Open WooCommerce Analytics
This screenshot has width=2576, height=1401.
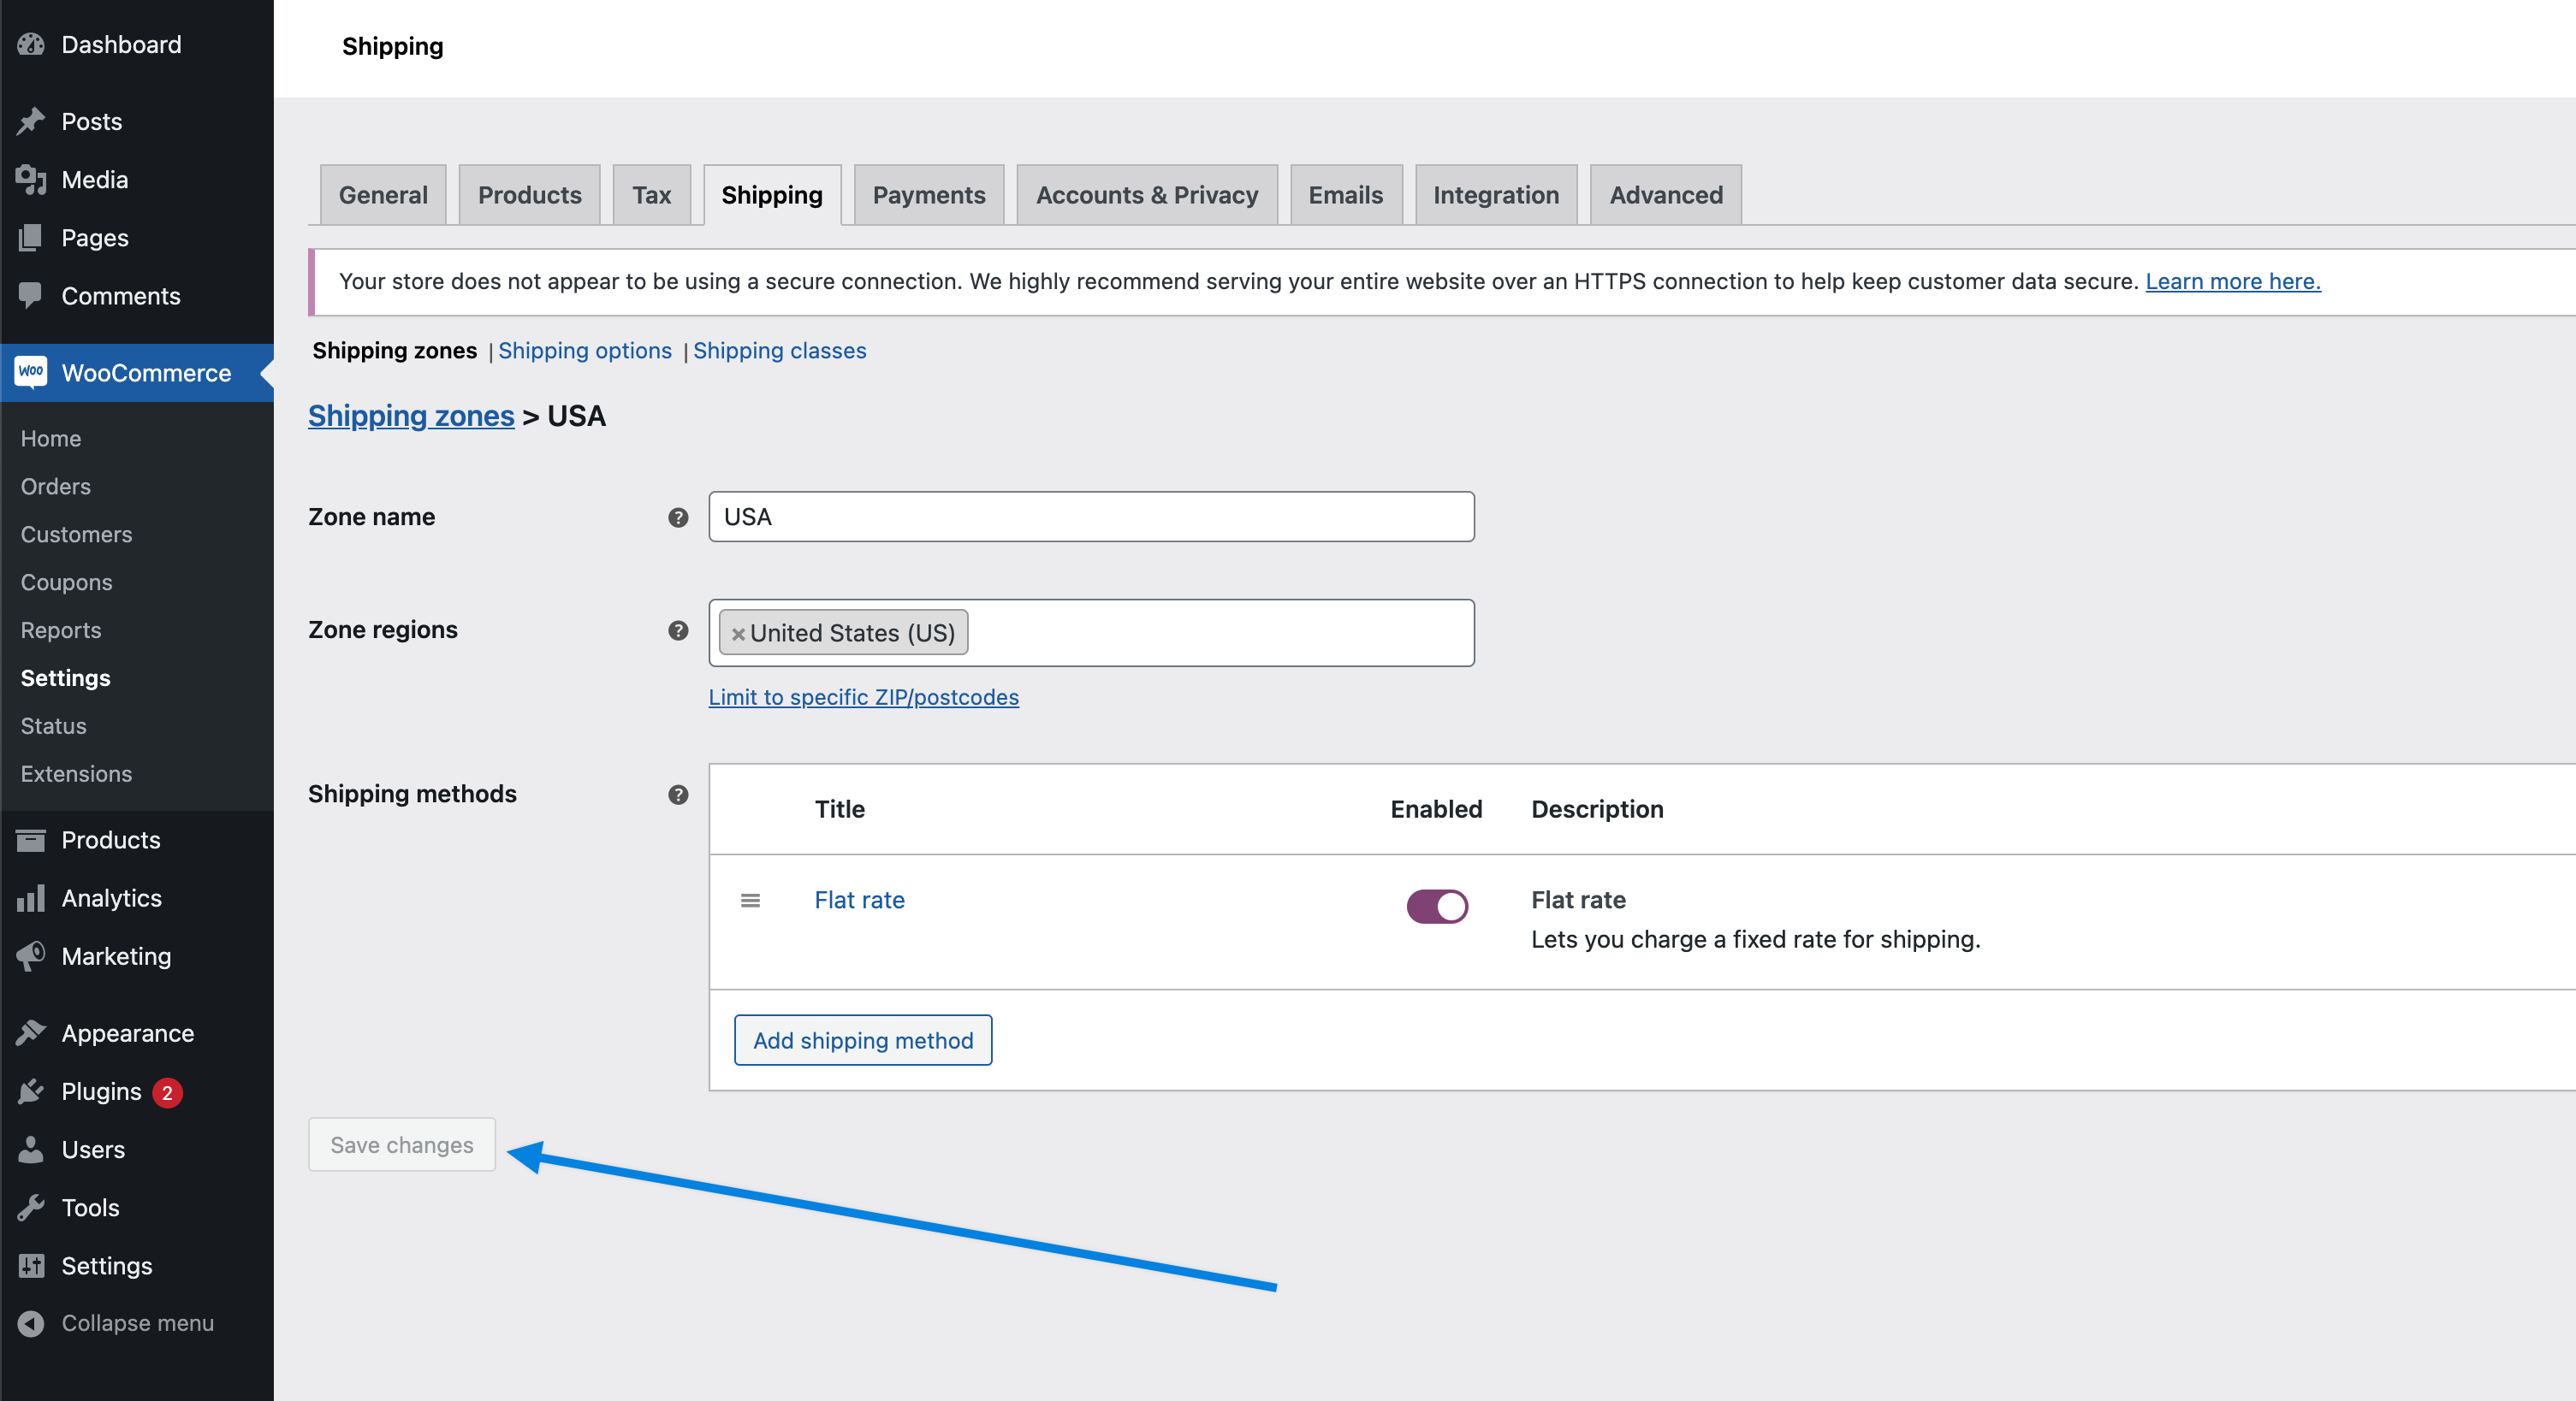(x=112, y=897)
